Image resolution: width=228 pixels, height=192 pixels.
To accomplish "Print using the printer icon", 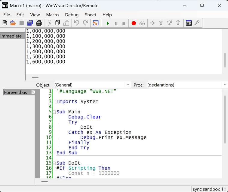I will pos(39,23).
